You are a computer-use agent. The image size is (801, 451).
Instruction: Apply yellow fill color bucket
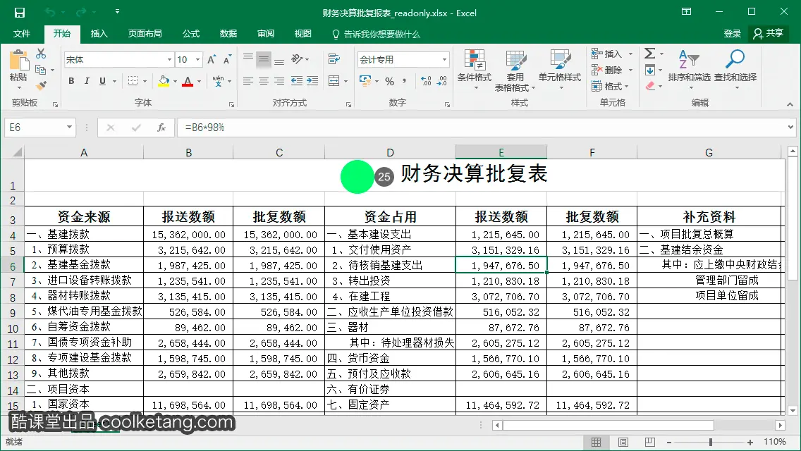(164, 81)
